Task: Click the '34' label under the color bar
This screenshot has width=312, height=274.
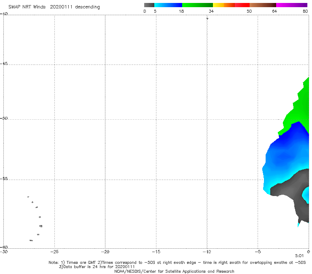Action: pyautogui.click(x=211, y=11)
